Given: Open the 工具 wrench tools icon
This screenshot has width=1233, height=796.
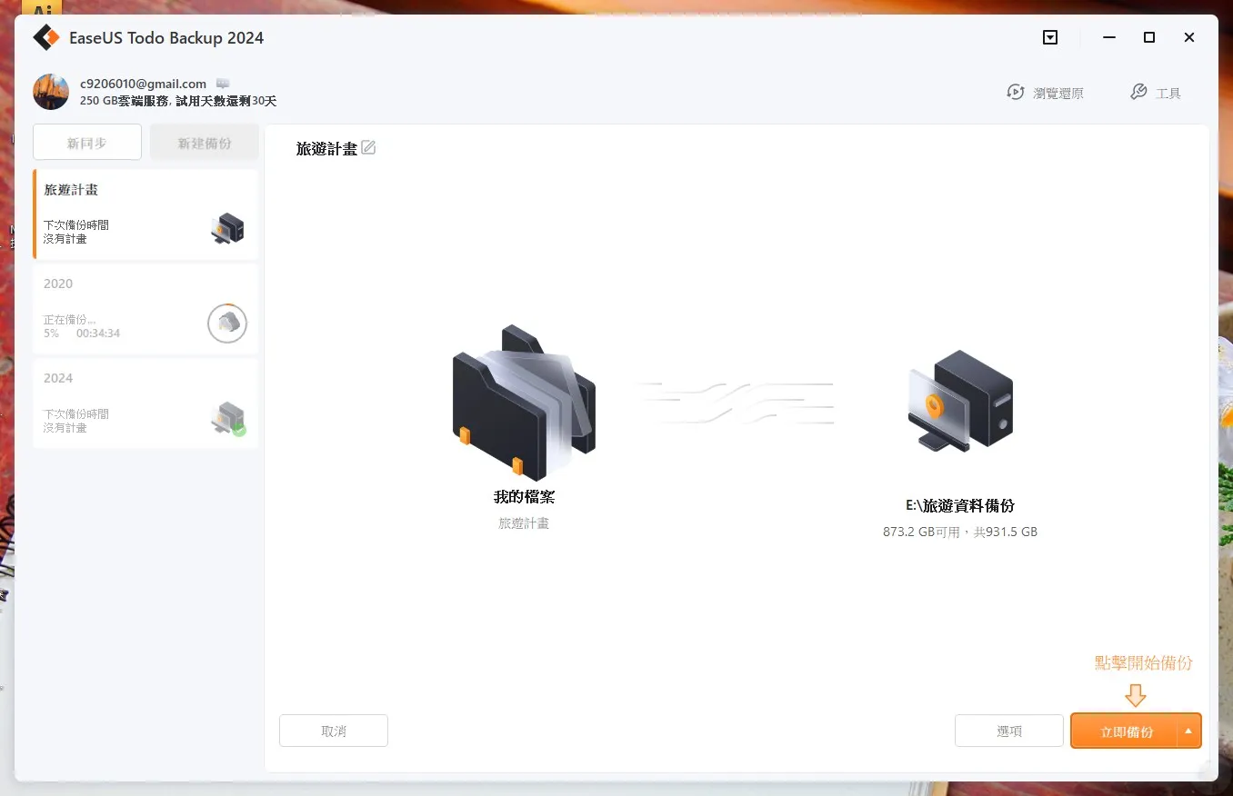Looking at the screenshot, I should (1138, 93).
